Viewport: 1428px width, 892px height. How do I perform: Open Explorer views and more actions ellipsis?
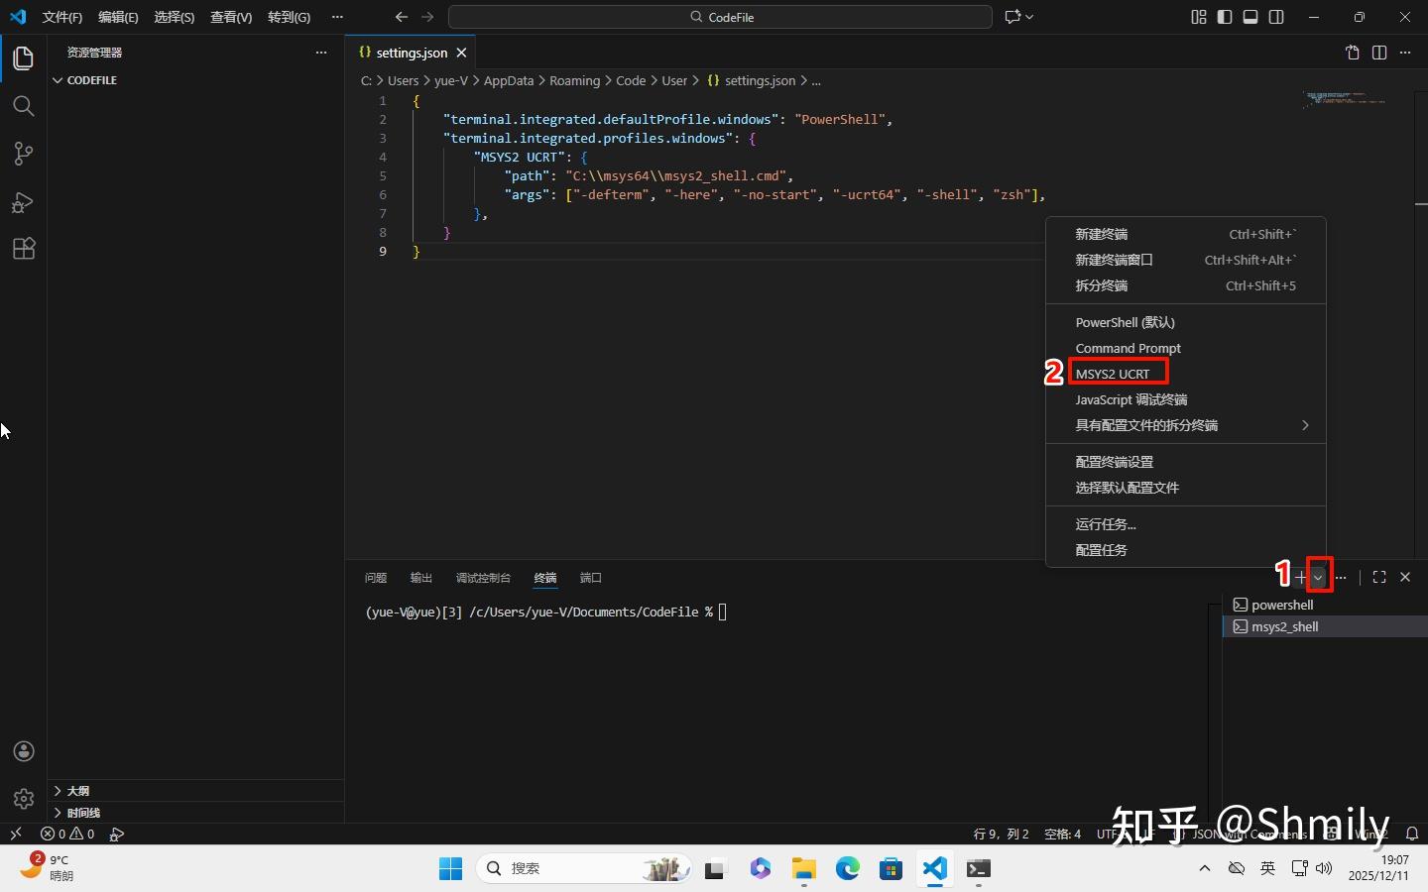click(321, 53)
